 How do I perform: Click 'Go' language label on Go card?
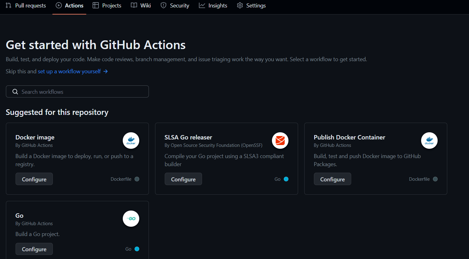[128, 249]
